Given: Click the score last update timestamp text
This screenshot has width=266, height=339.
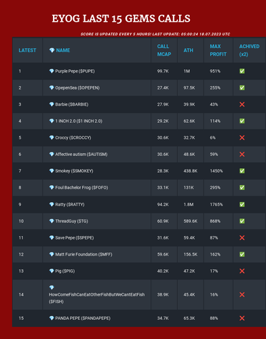Looking at the screenshot, I should 155,34.
